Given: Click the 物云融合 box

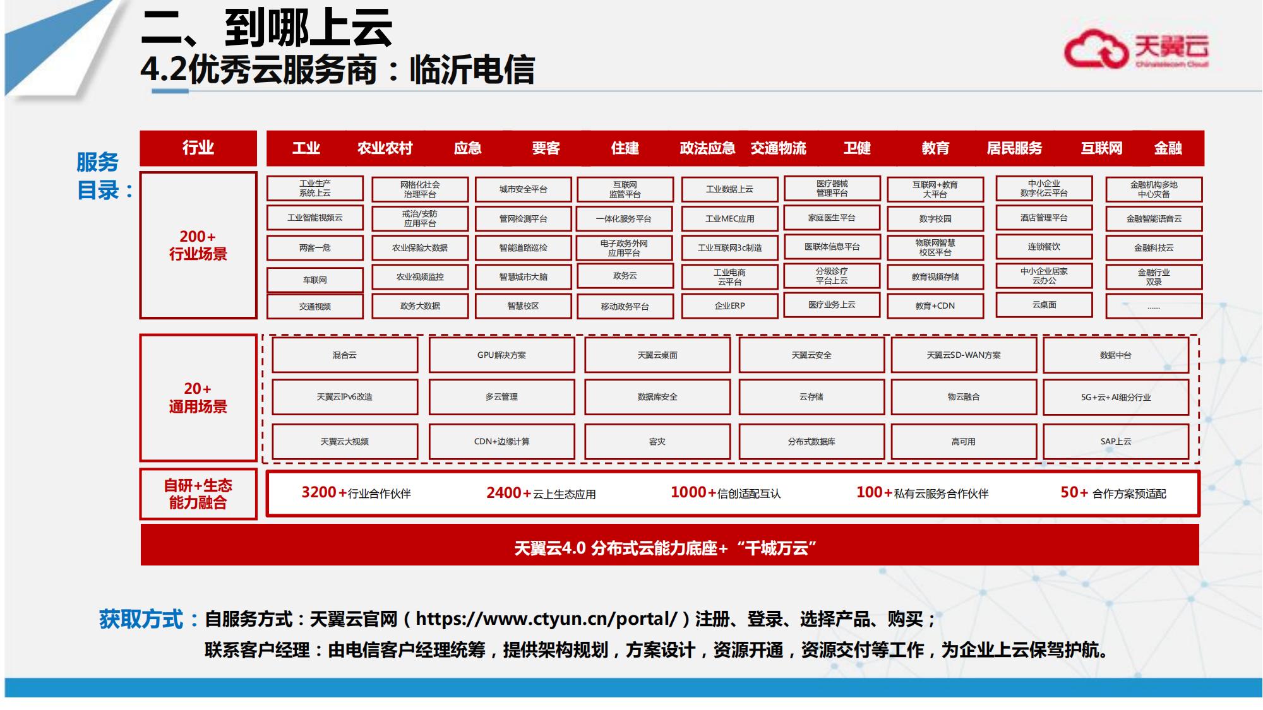Looking at the screenshot, I should pos(964,397).
